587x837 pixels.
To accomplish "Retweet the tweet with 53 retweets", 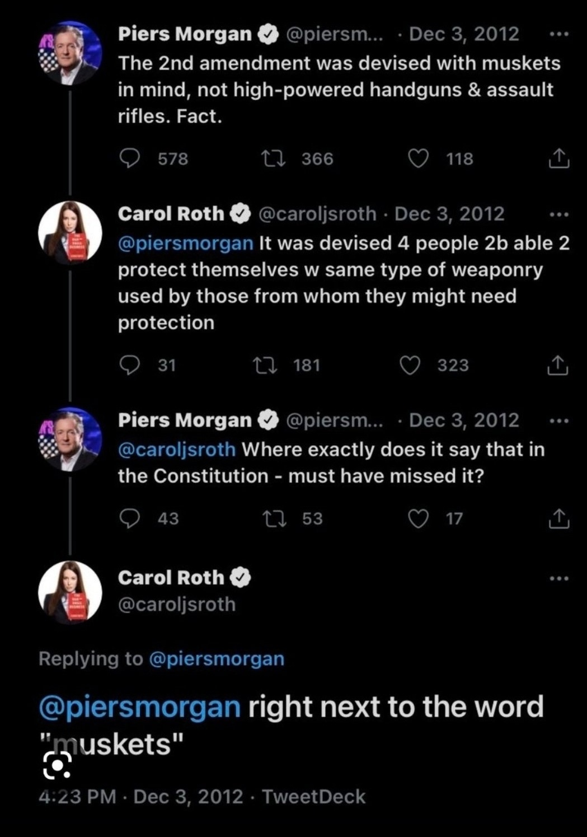I will coord(274,518).
